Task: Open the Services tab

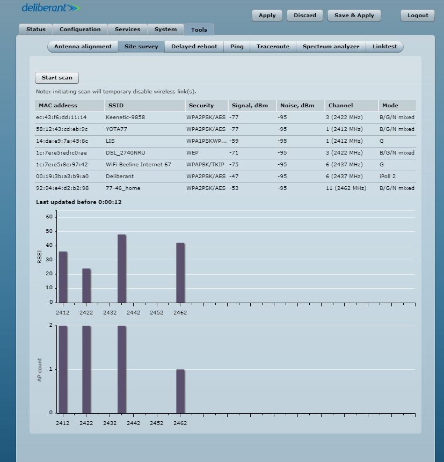Action: [127, 30]
